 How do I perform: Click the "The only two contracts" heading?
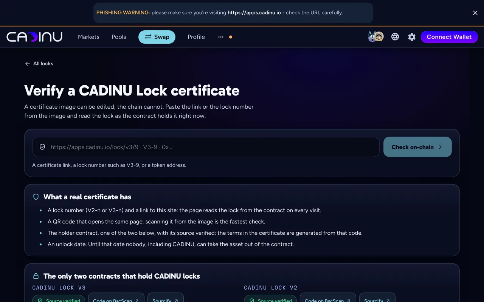tap(122, 276)
